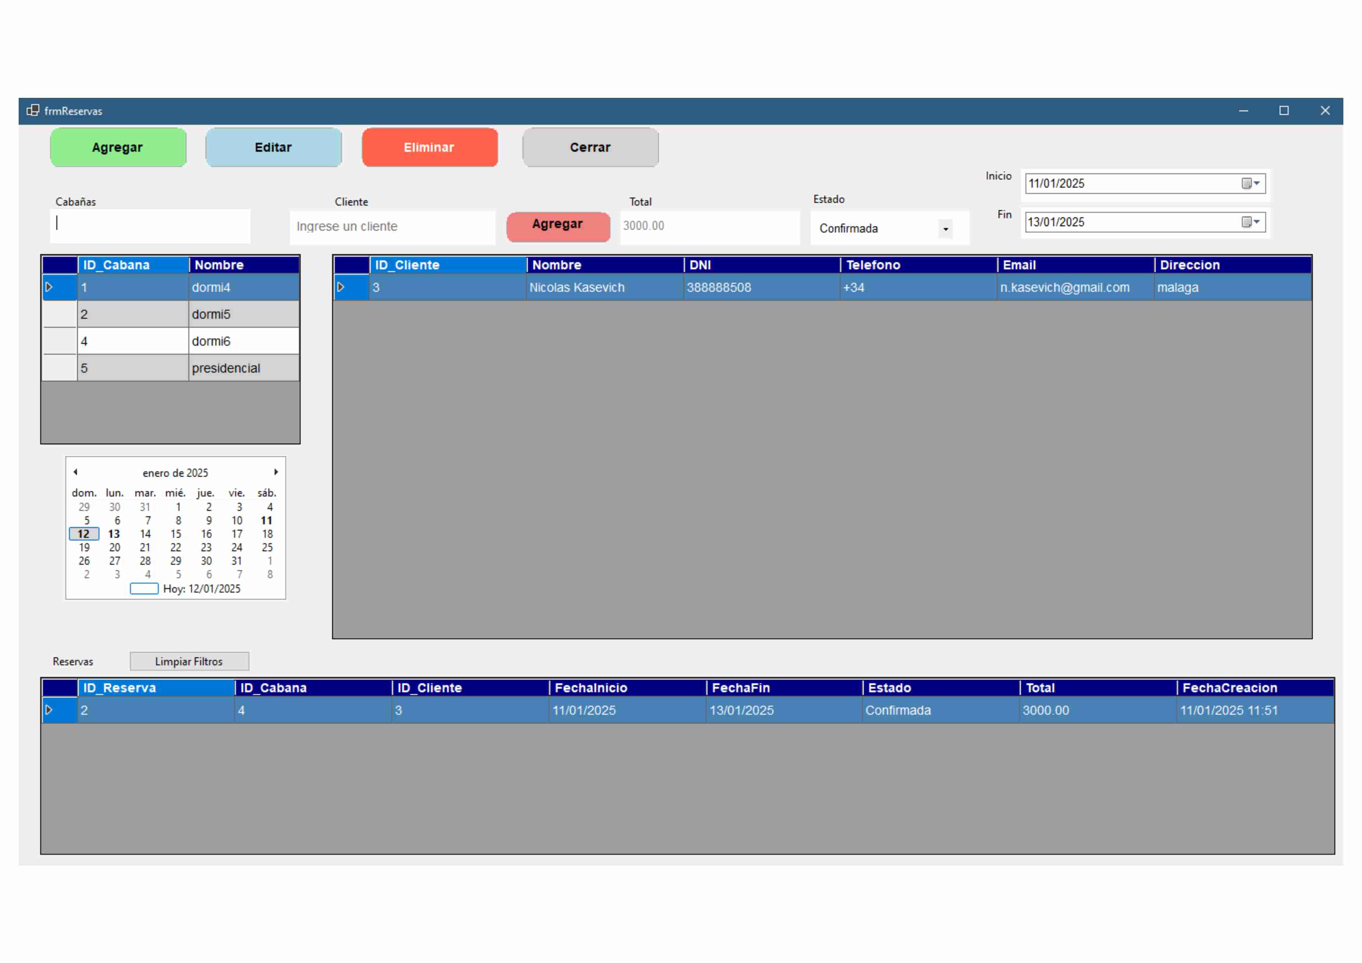This screenshot has width=1362, height=963.
Task: Click the frmReservas window title icon
Action: (x=33, y=110)
